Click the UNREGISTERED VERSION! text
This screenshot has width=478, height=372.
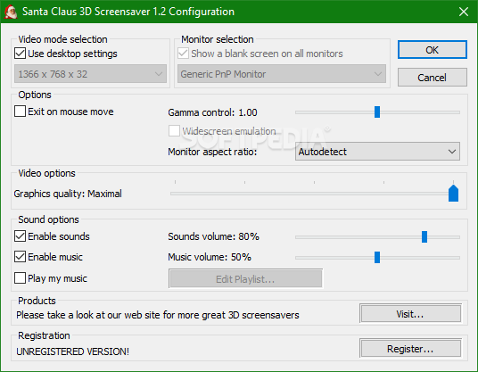coord(73,351)
